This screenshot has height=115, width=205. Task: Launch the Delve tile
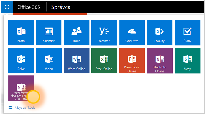pyautogui.click(x=21, y=61)
